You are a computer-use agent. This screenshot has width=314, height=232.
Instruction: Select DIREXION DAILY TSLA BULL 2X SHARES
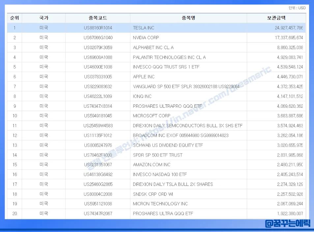(173, 184)
